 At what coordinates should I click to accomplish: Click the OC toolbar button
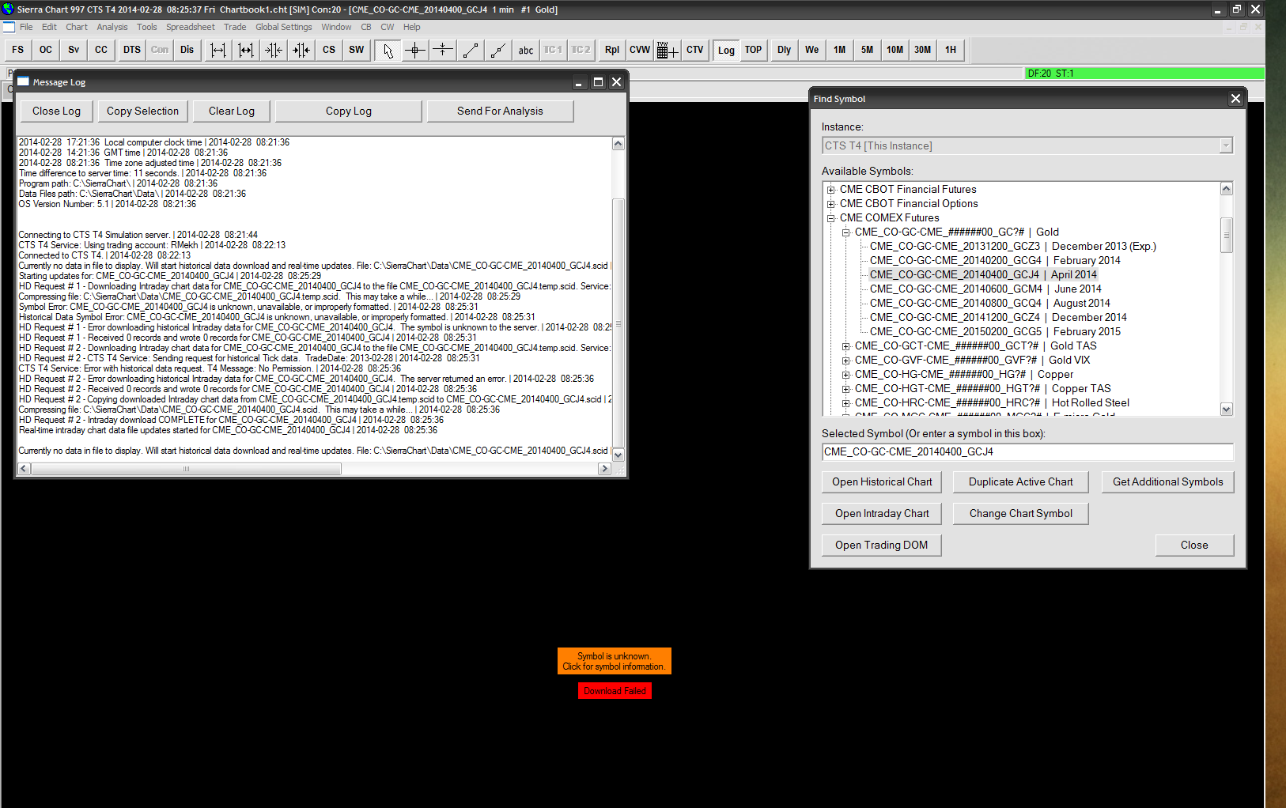46,50
